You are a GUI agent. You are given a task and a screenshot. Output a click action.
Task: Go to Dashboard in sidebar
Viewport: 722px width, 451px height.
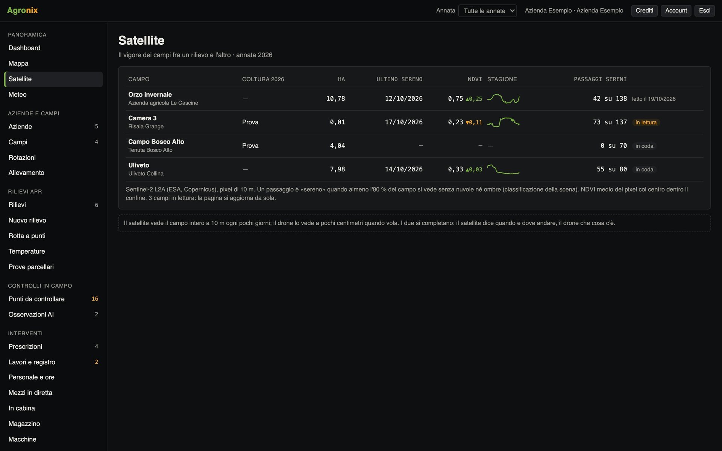coord(53,48)
